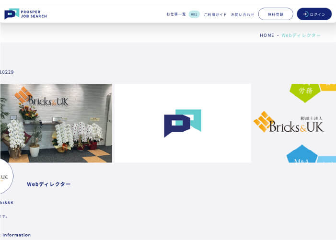Go to the お問い合わせ contact page
336x240 pixels.
point(243,14)
